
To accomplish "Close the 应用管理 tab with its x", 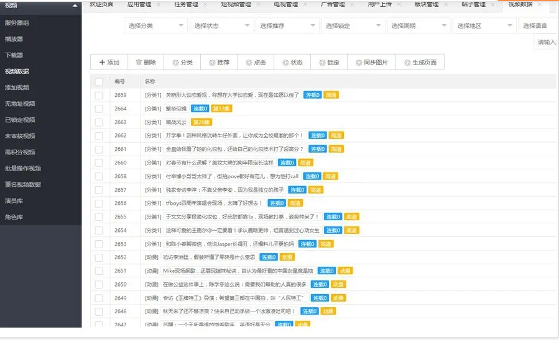I will [x=159, y=4].
